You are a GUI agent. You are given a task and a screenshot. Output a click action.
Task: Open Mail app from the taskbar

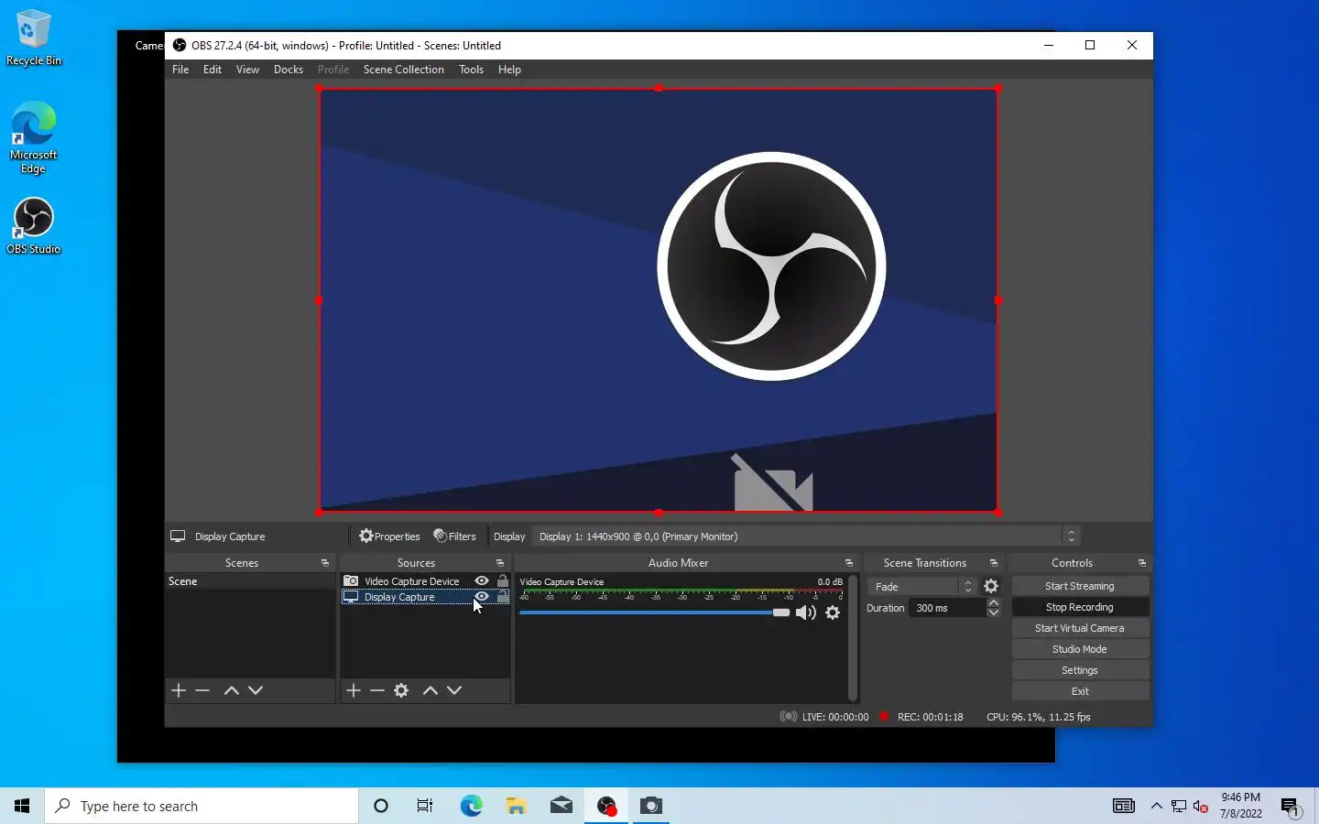[x=561, y=806]
